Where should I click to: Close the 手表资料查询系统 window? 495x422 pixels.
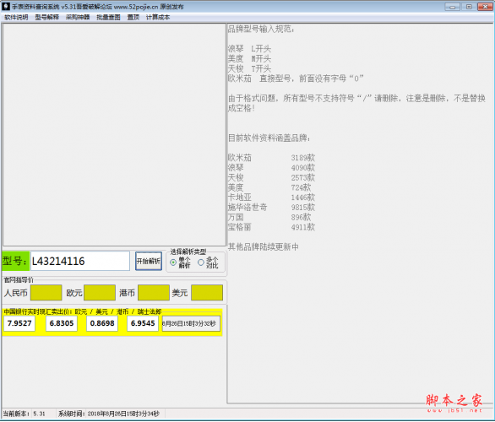click(x=485, y=7)
